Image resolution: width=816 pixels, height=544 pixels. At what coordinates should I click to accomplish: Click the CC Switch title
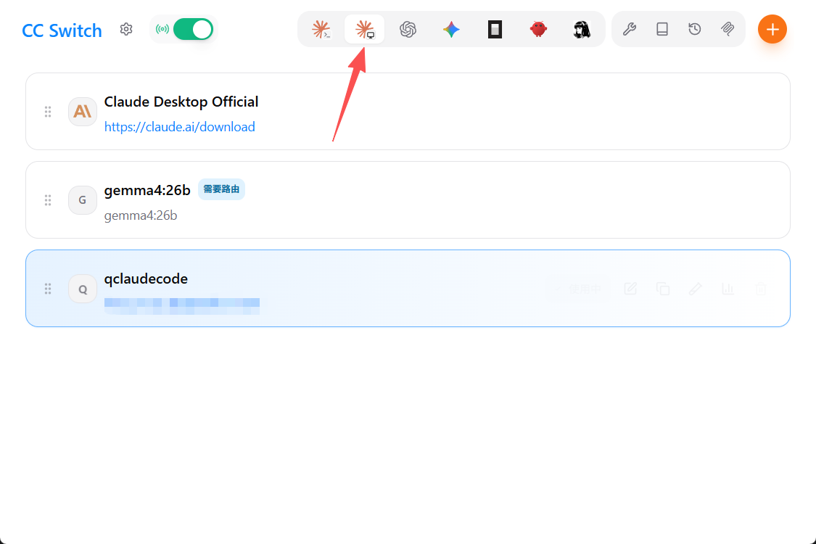[x=62, y=30]
